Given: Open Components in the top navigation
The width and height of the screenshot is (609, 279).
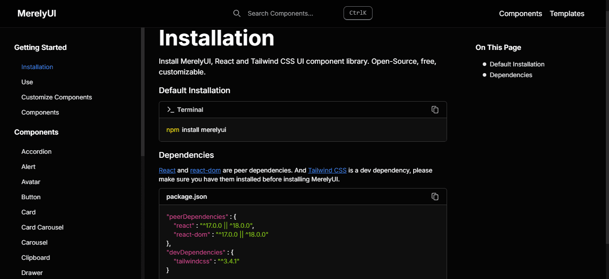Looking at the screenshot, I should (520, 13).
